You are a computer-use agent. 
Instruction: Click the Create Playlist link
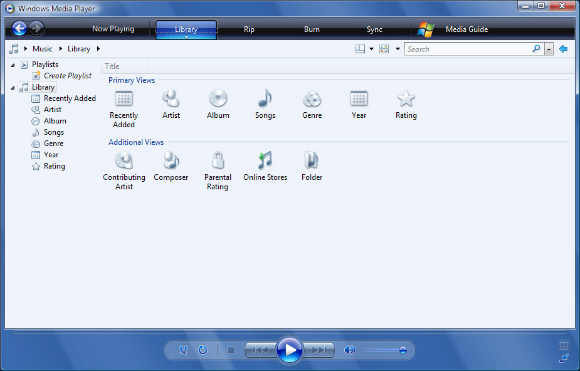67,76
